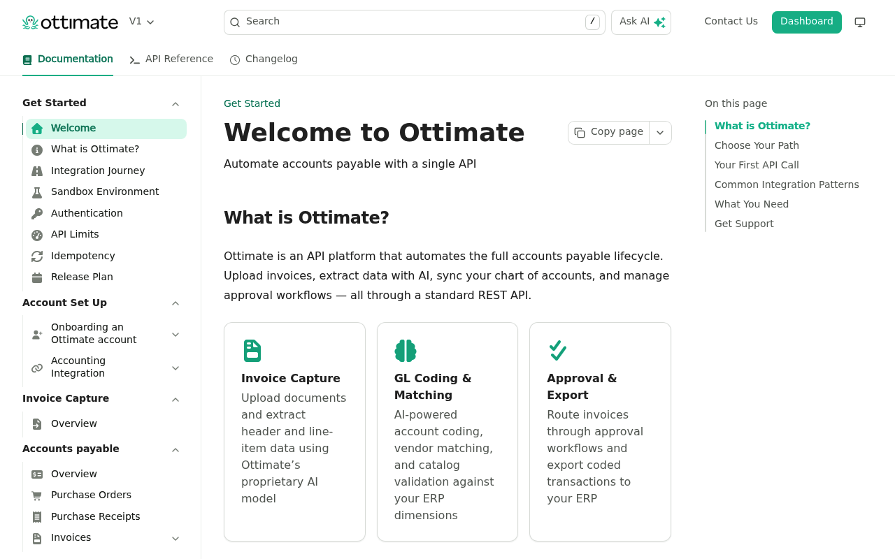Click the Purchase Receipts receipt icon
The width and height of the screenshot is (895, 559).
tap(37, 517)
